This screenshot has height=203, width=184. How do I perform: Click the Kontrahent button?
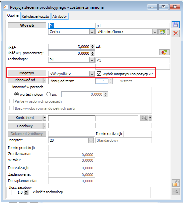pyautogui.click(x=25, y=118)
